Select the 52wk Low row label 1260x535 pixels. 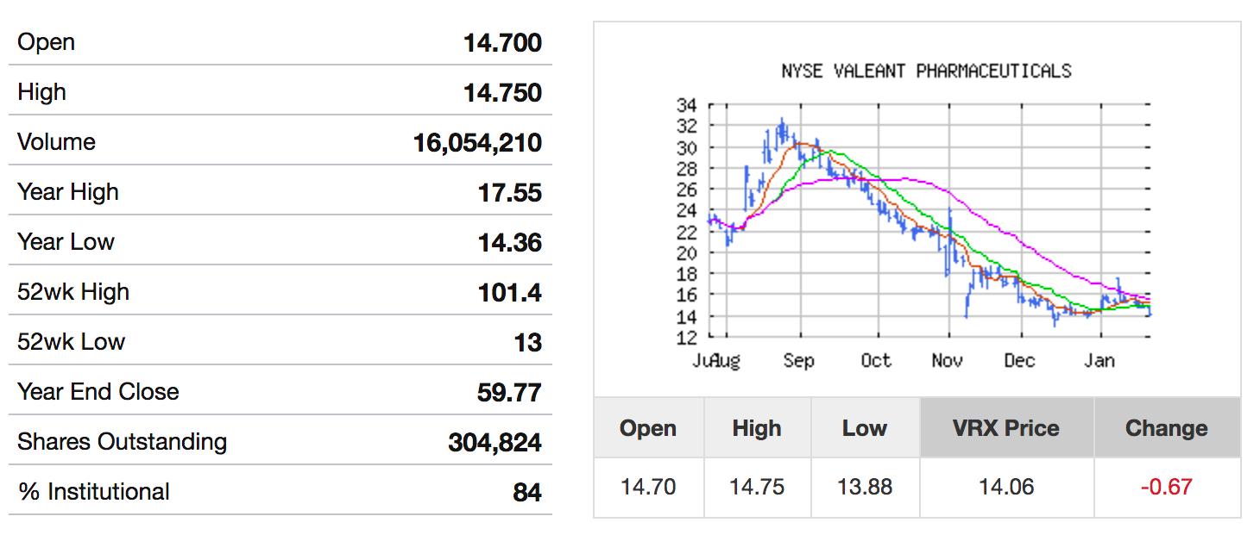click(x=71, y=342)
